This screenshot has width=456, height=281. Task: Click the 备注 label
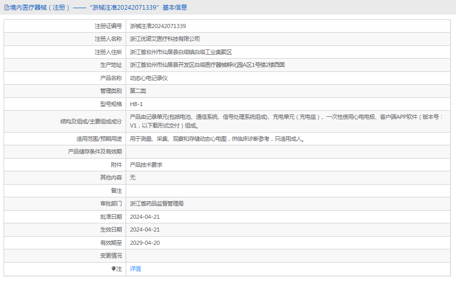(x=116, y=191)
